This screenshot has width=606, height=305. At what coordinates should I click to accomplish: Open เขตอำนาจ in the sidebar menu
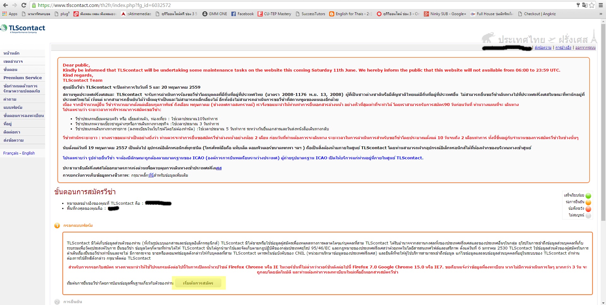coord(23,61)
